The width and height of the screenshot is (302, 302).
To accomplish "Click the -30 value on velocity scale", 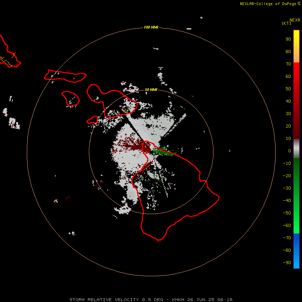I will (x=287, y=188).
